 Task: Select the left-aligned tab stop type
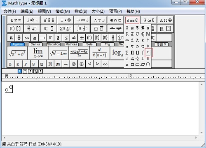click(20, 71)
